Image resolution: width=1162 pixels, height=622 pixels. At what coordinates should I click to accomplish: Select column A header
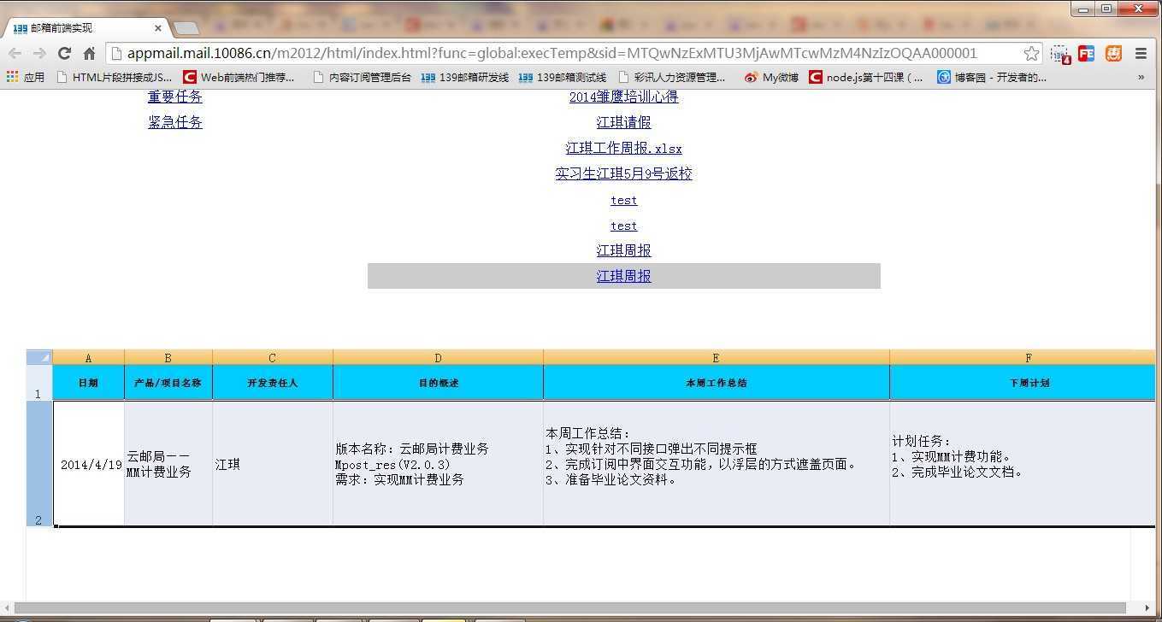88,357
